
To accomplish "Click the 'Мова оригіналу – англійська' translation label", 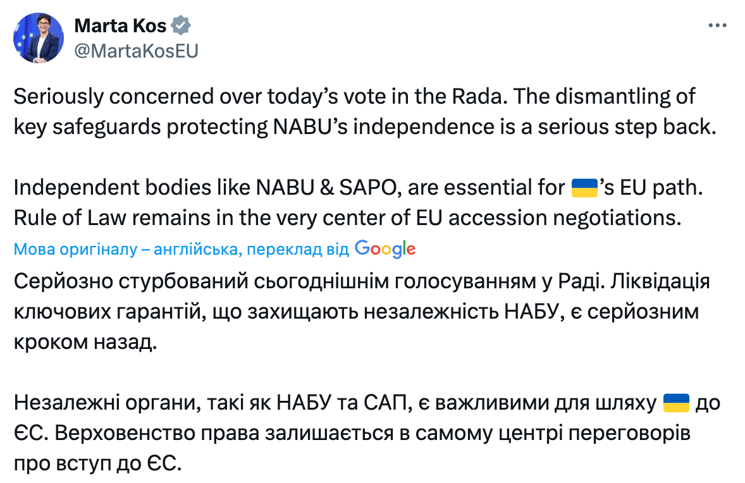I will click(x=126, y=250).
